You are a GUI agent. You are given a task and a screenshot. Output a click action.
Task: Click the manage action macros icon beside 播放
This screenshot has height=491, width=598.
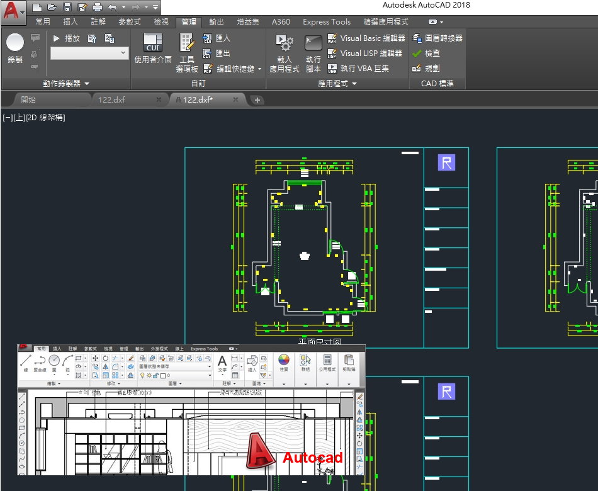[92, 38]
